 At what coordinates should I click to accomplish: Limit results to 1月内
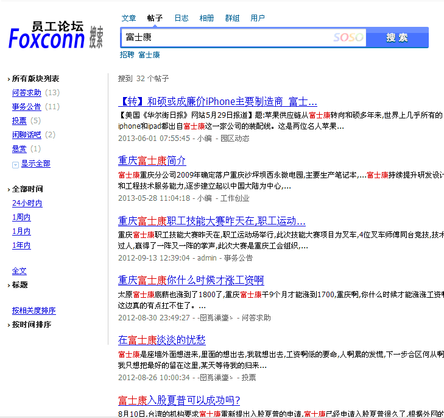tap(21, 231)
